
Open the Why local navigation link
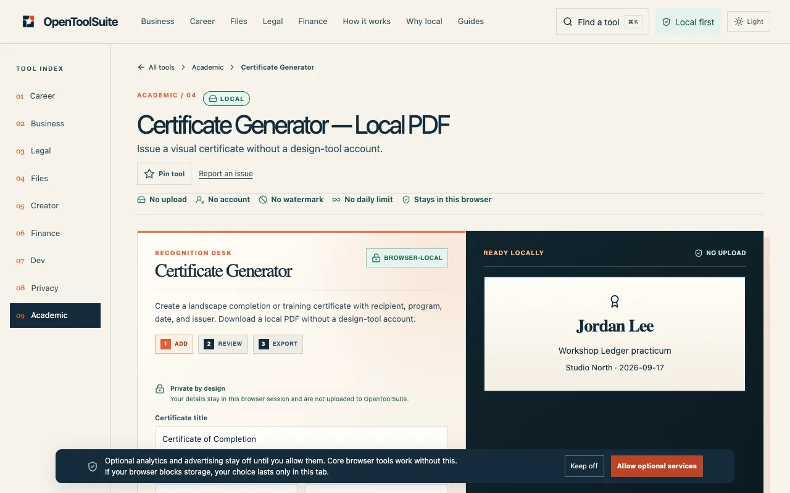[x=424, y=21]
